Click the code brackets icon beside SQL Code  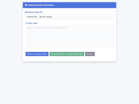27,23
